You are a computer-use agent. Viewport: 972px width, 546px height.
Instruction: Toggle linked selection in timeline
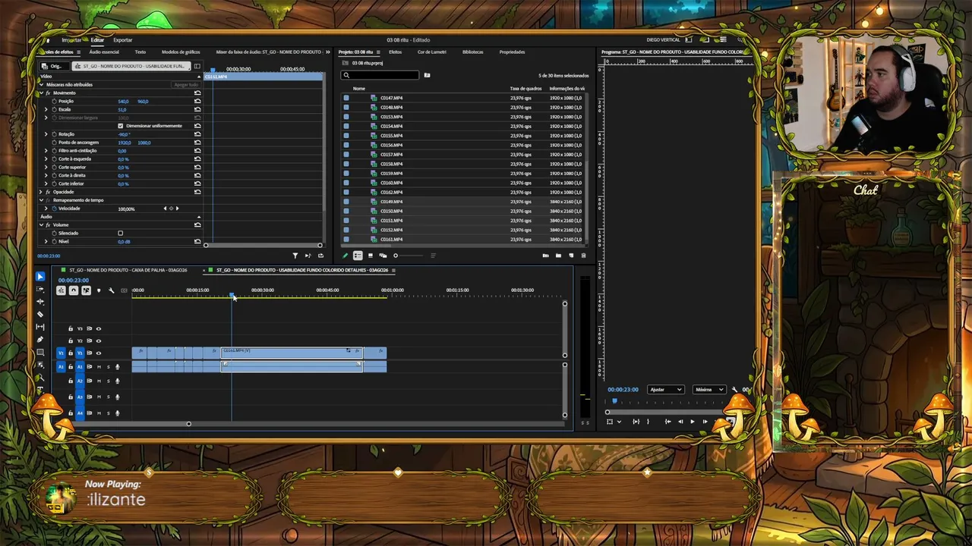(x=86, y=290)
